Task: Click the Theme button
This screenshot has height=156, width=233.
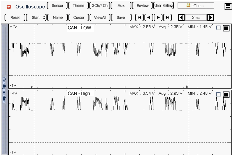Action: (x=78, y=6)
